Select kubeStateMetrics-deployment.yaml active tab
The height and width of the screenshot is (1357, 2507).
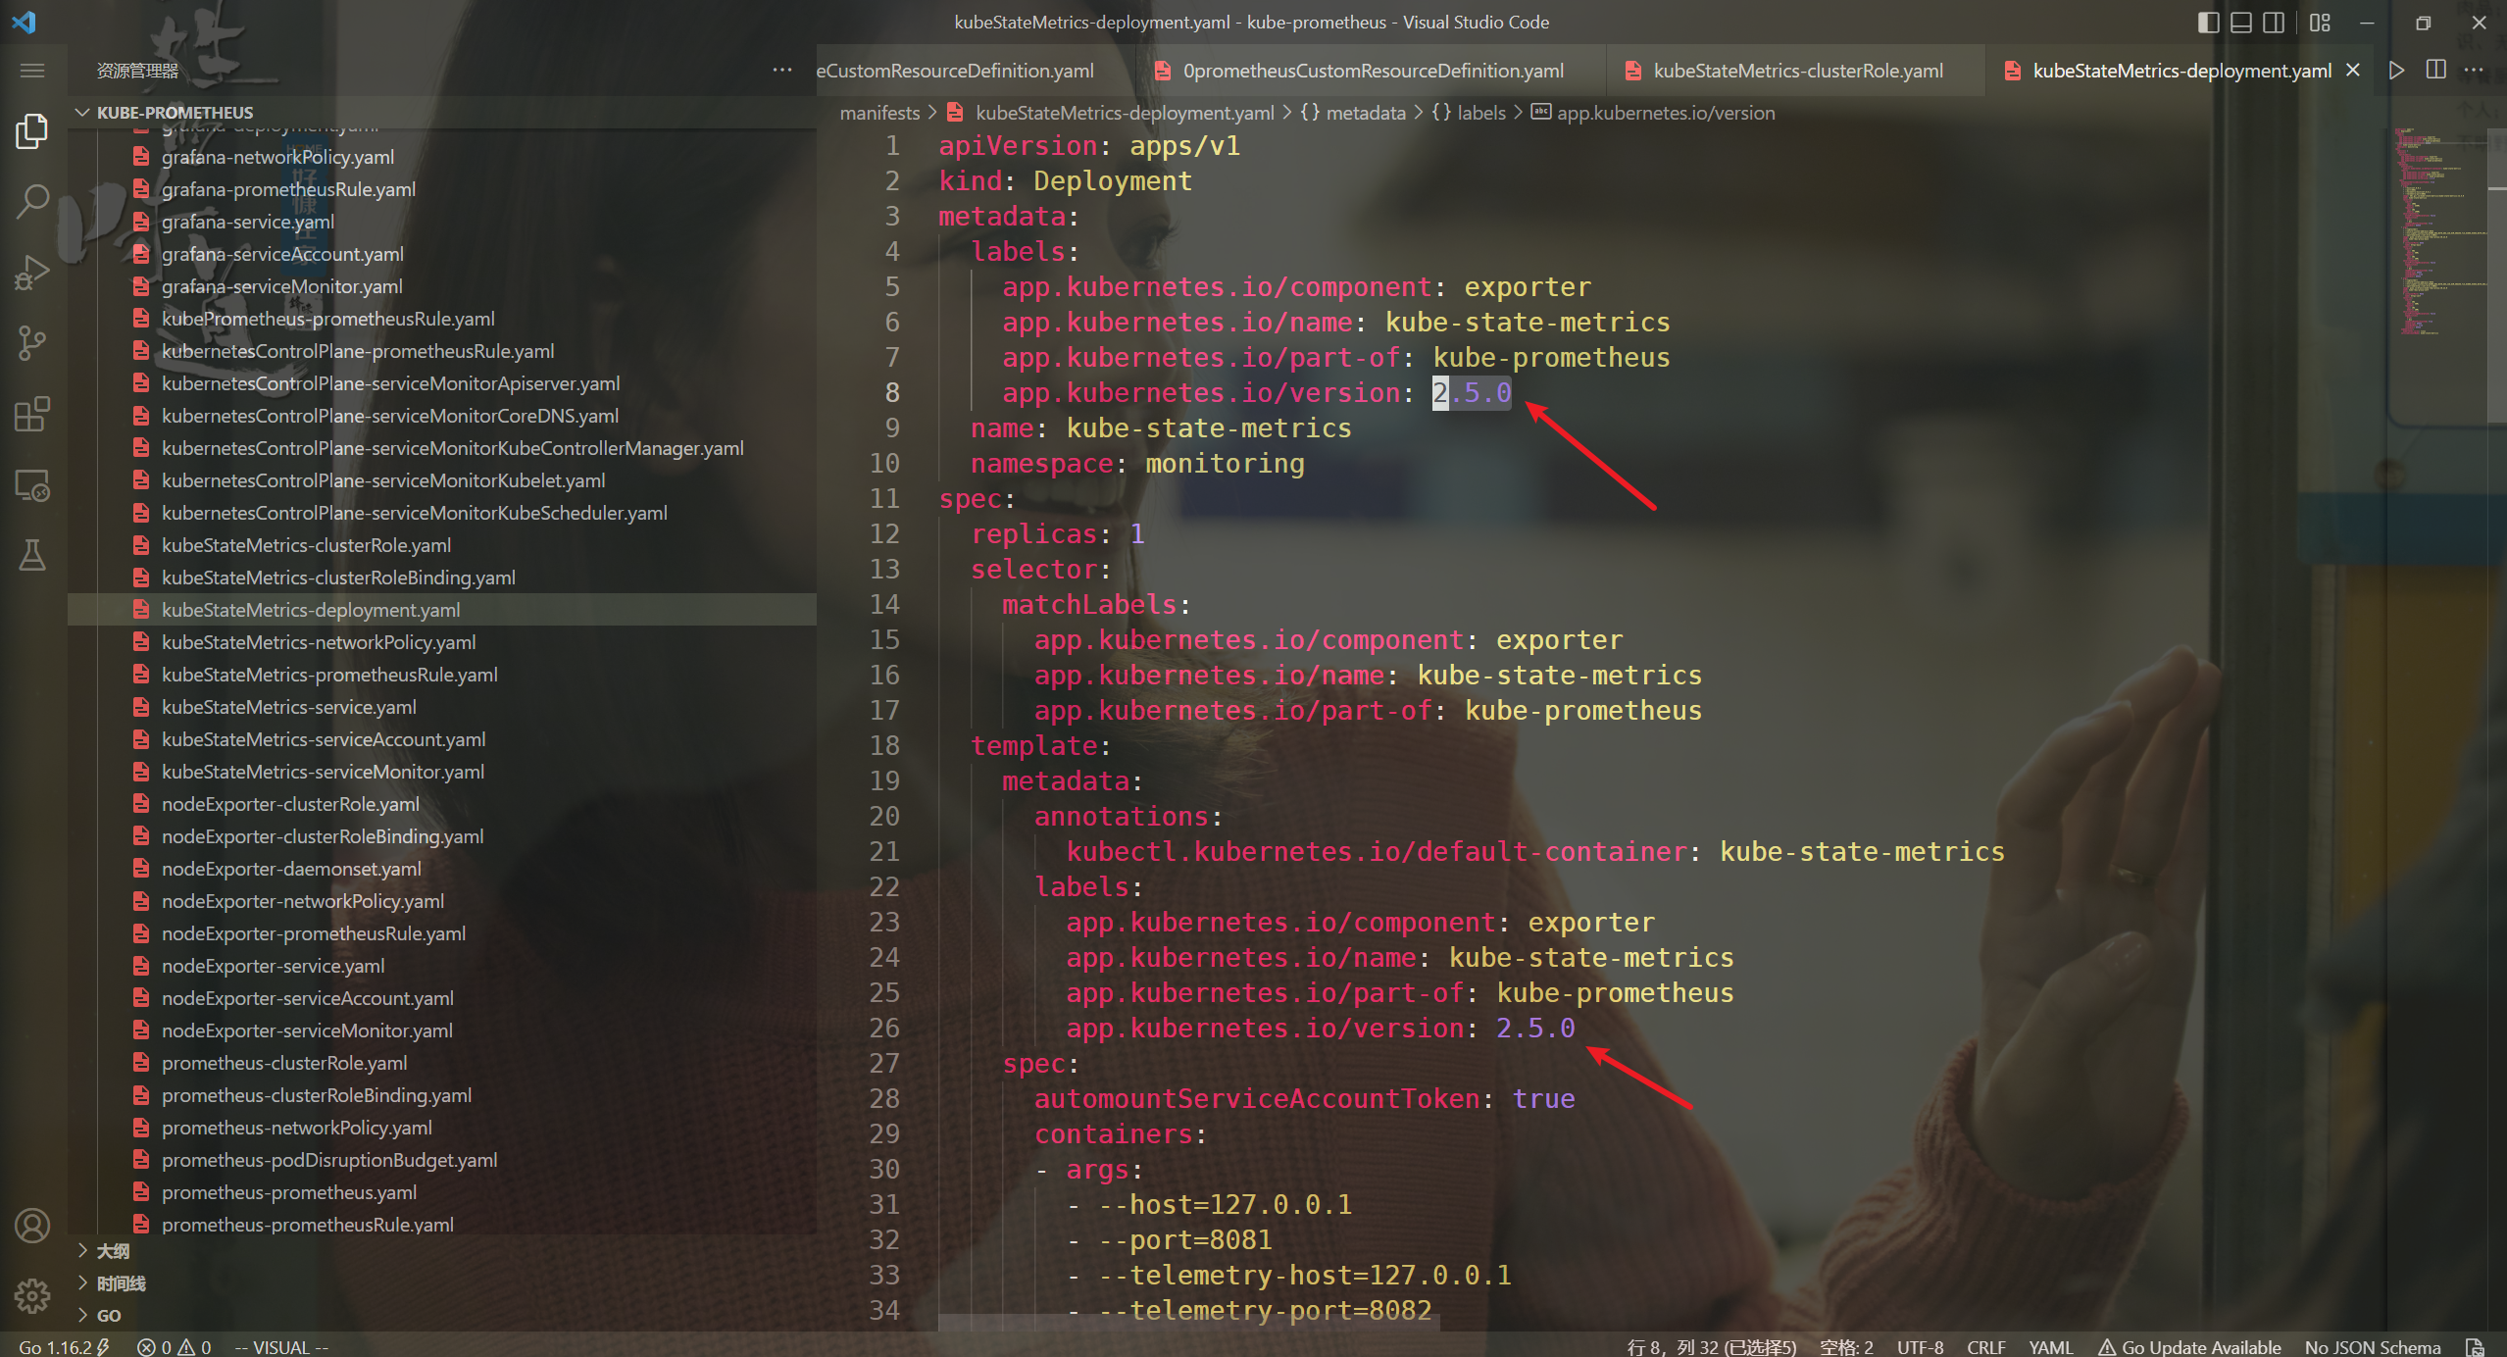tap(2181, 71)
